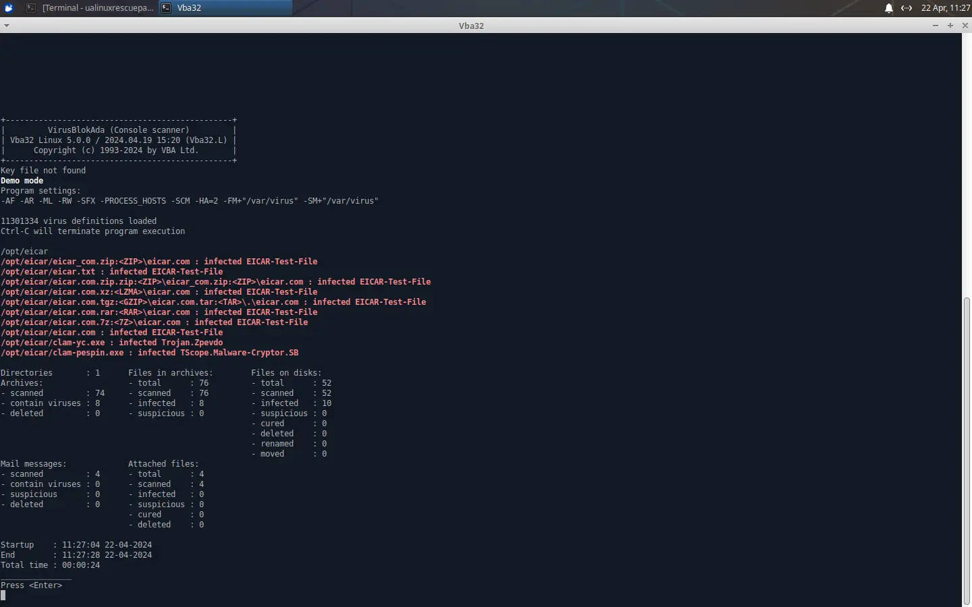
Task: Click the eicar.com.xz LZMA infected line
Action: coord(159,292)
